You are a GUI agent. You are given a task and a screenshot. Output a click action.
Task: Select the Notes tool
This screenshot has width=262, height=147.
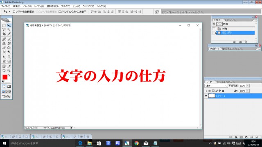tap(4, 66)
